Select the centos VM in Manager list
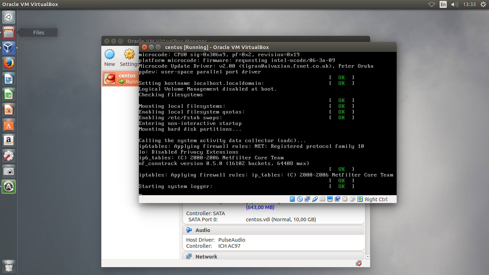Viewport: 489px width, 275px height. tap(121, 78)
